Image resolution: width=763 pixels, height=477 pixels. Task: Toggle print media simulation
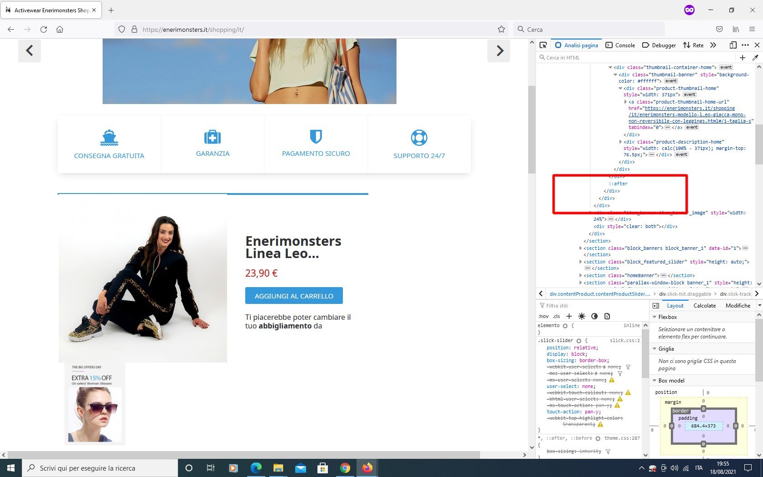(x=607, y=316)
